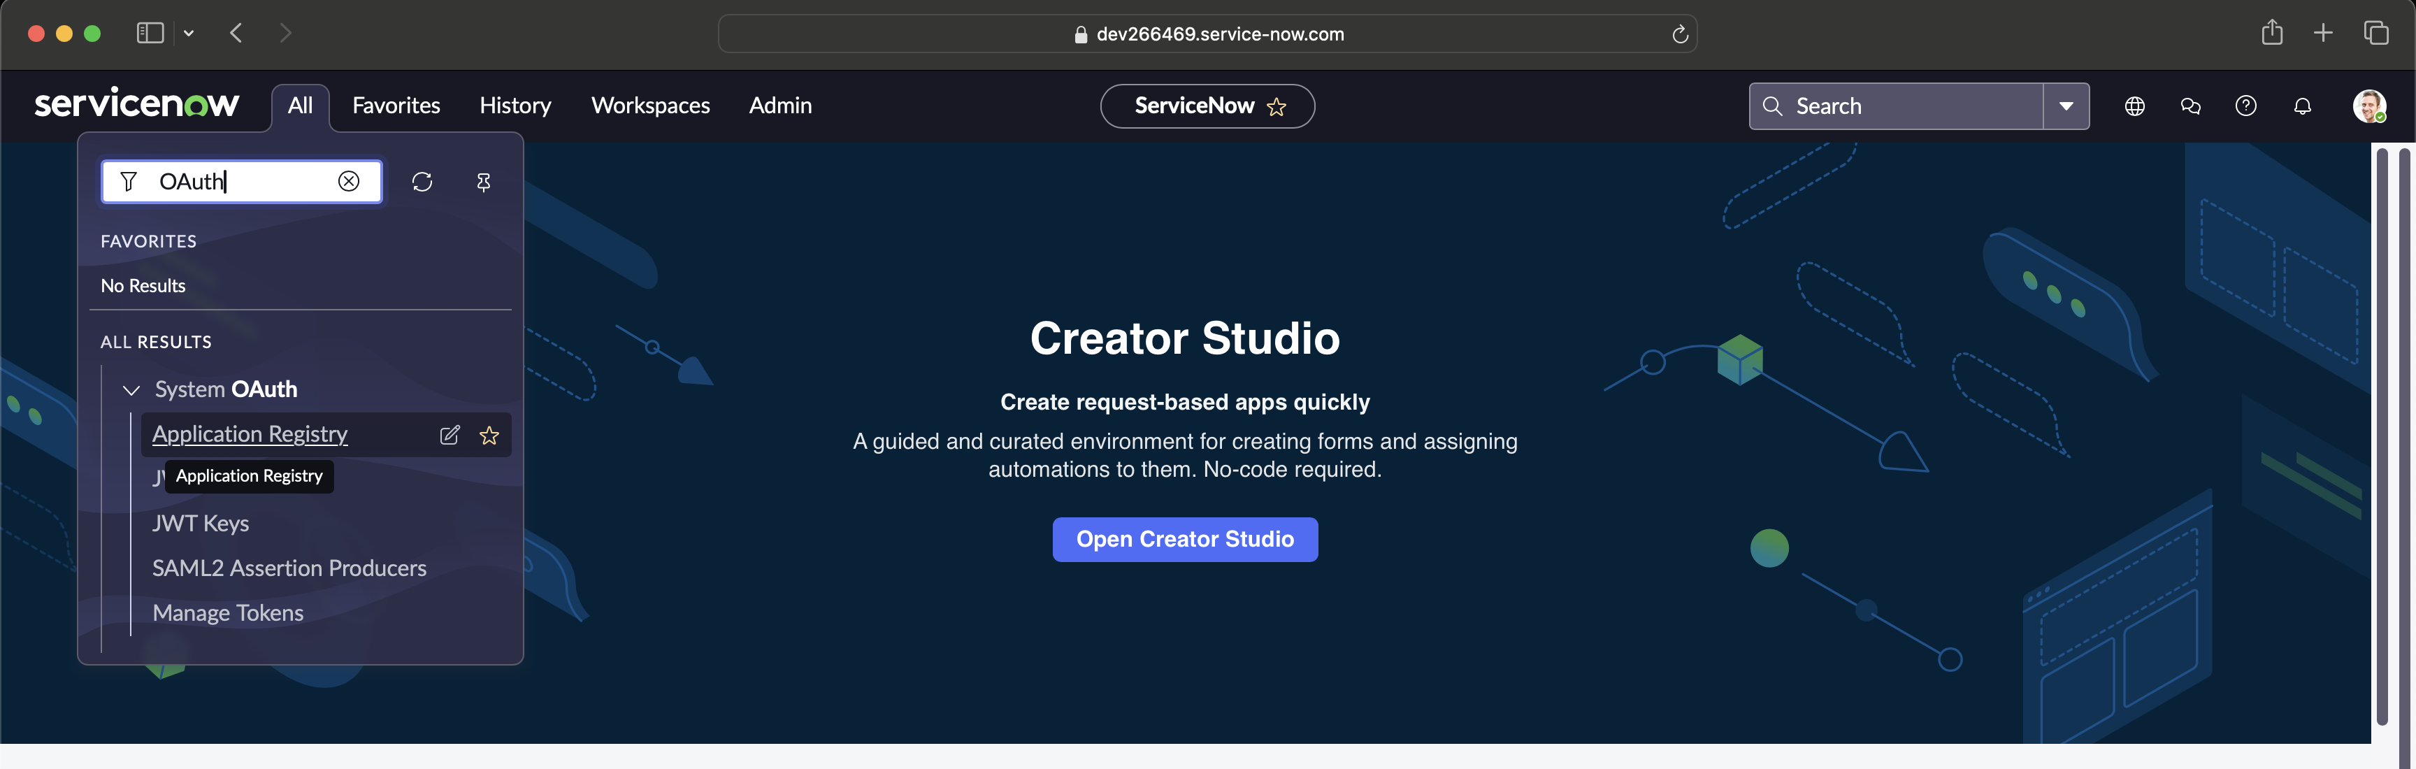Switch to the Workspaces menu
Image resolution: width=2416 pixels, height=769 pixels.
[x=650, y=106]
